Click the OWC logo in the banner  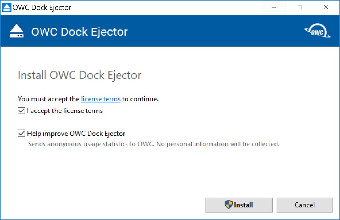318,31
